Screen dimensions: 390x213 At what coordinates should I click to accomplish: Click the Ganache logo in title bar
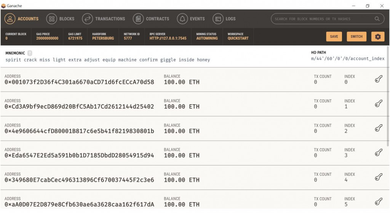point(3,6)
